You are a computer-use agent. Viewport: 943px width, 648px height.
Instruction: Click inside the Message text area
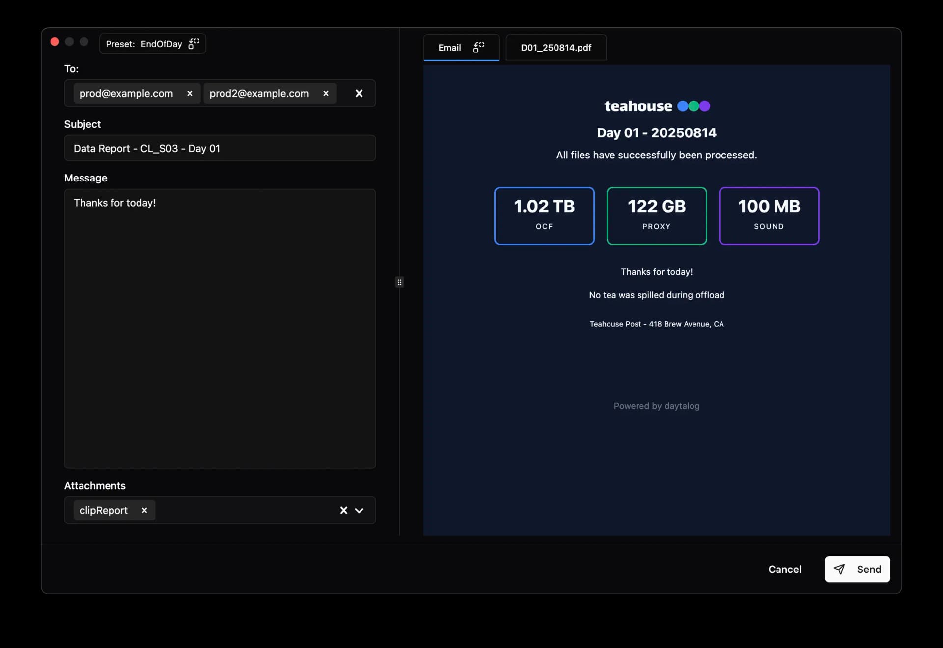pos(220,329)
